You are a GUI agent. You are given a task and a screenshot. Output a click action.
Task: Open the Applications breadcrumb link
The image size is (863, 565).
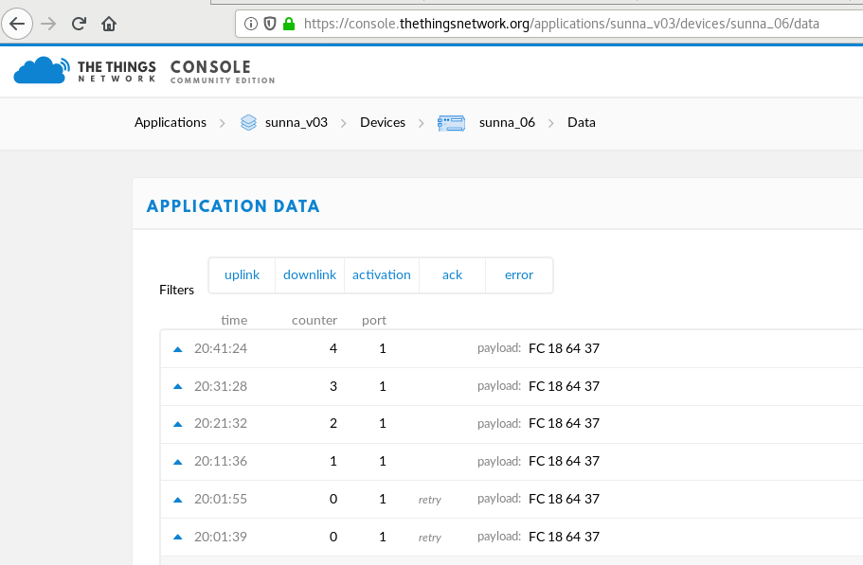point(171,122)
